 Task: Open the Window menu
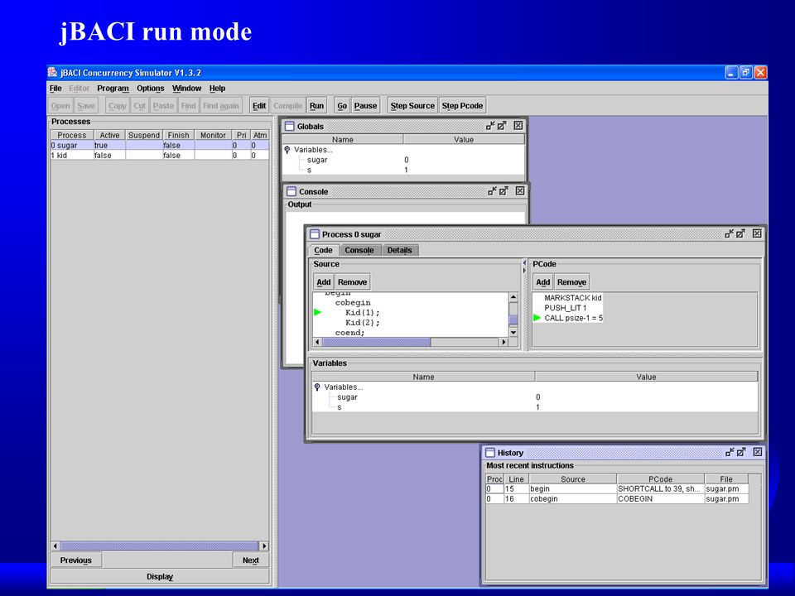coord(186,89)
